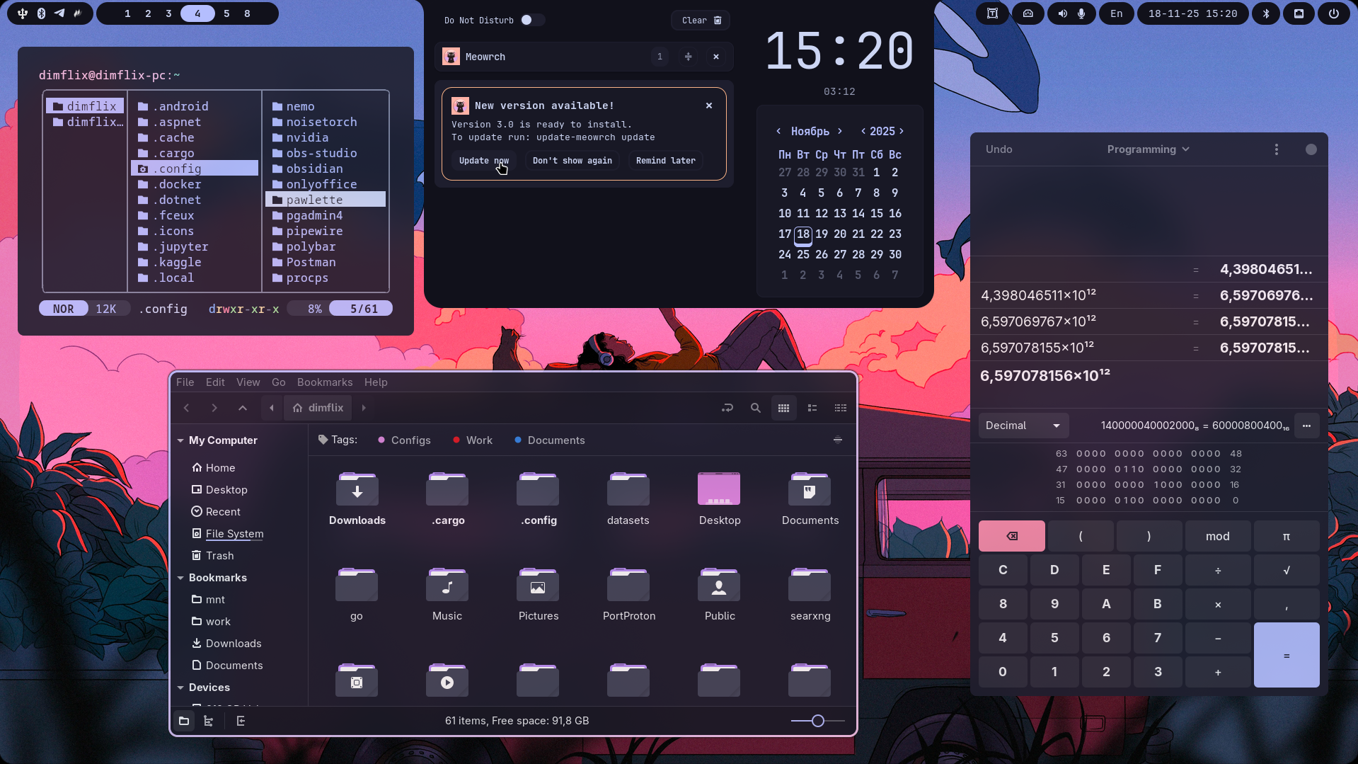Switch file manager to compact list view
The width and height of the screenshot is (1358, 764).
[840, 408]
